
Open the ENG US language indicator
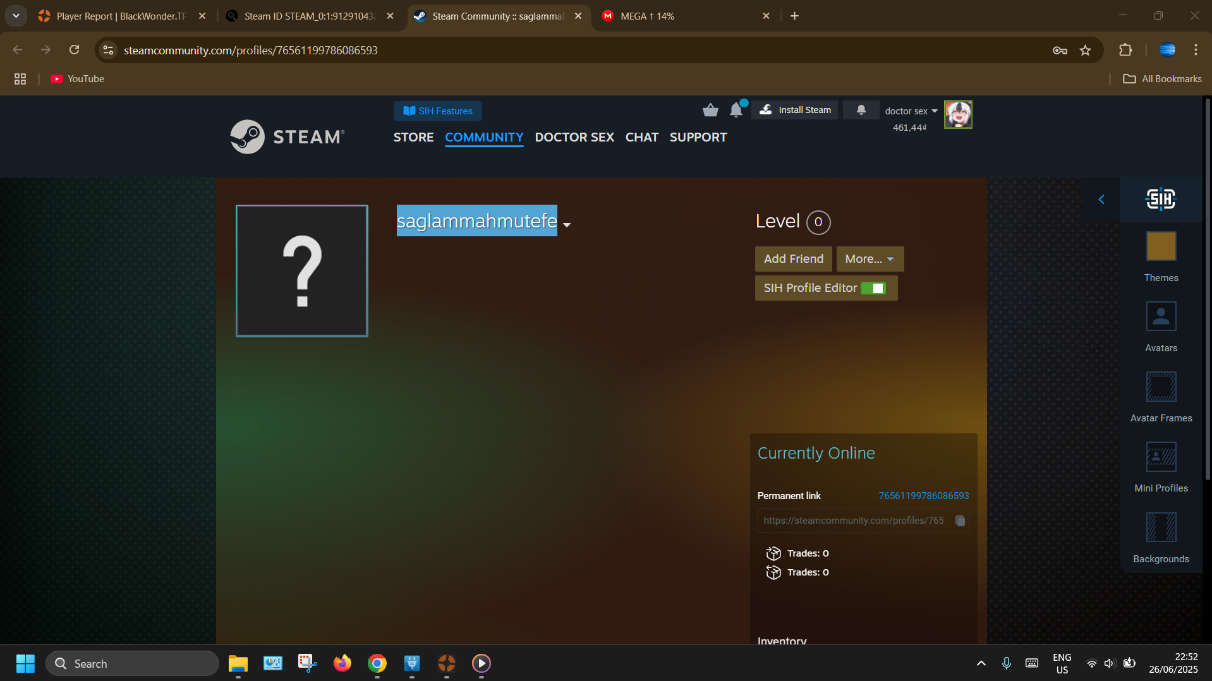(x=1062, y=663)
